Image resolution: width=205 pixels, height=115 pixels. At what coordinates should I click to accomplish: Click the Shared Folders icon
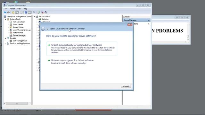[x=11, y=27]
